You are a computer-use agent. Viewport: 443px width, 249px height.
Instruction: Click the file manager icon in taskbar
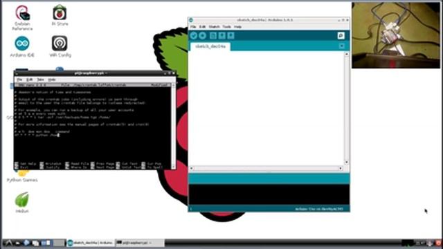point(17,243)
